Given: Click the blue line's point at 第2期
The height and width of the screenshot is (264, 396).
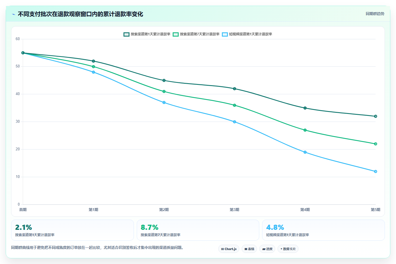Looking at the screenshot, I should (164, 103).
